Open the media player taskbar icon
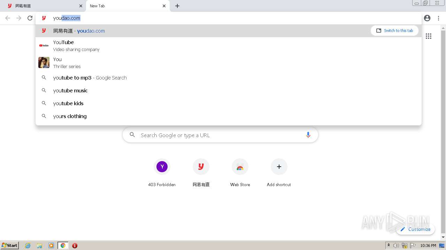Screen dimensions: 446x250 click(51, 245)
